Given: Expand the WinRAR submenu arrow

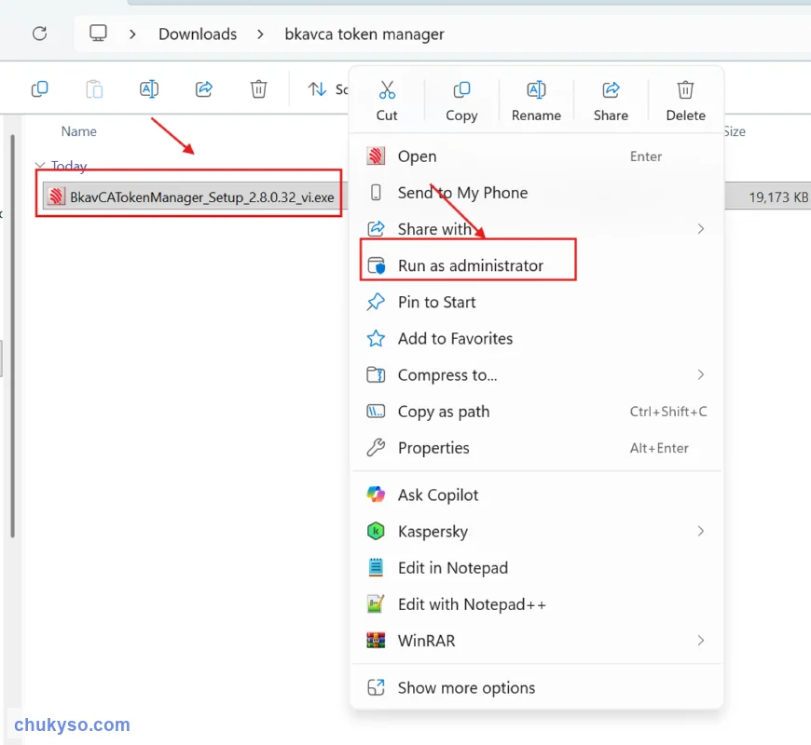Looking at the screenshot, I should (701, 641).
